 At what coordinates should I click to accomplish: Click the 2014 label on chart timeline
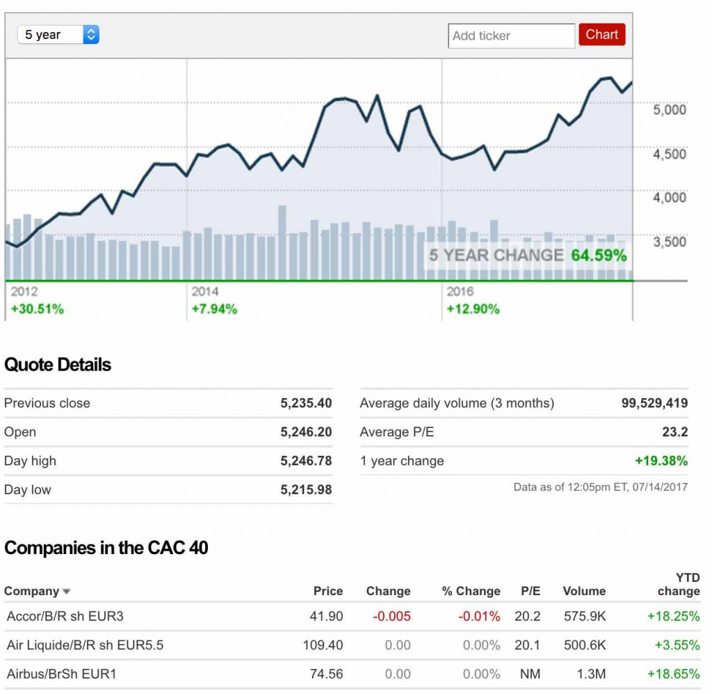point(205,292)
